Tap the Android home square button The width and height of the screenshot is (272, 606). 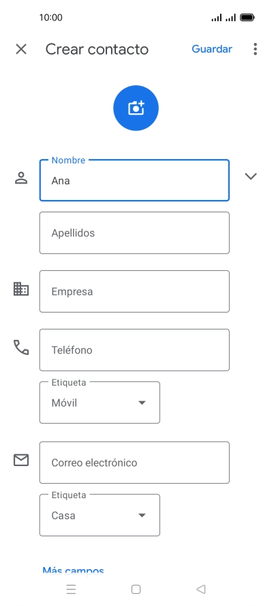pos(136,589)
